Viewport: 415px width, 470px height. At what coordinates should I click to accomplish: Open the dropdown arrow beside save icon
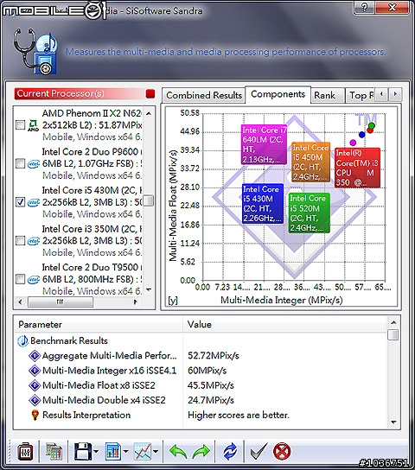click(96, 451)
